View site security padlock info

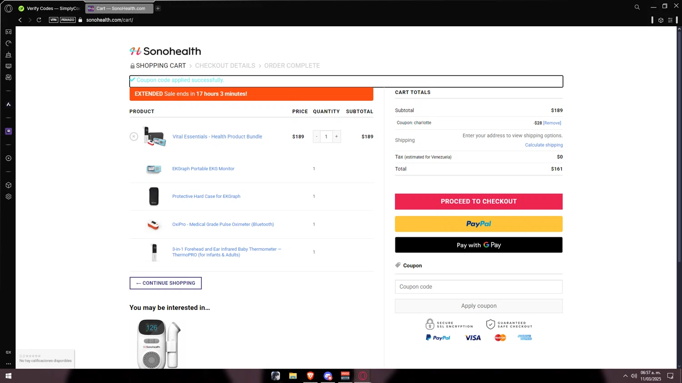point(80,20)
